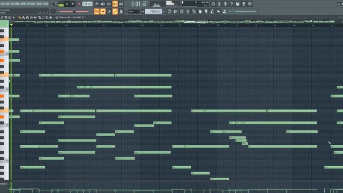Viewport: 343px width, 193px height.
Task: Select the Select tool in piano roll
Action: [x=43, y=18]
